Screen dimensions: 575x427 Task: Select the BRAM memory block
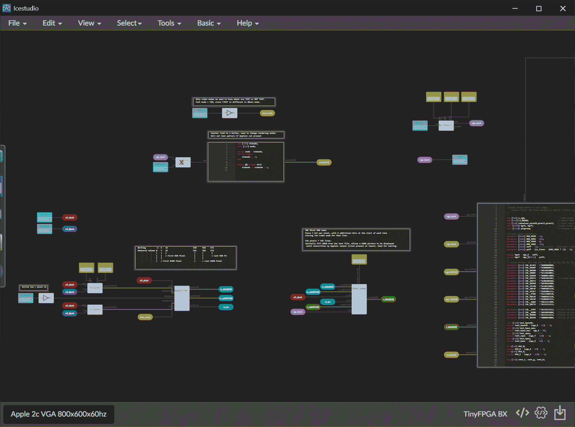[x=359, y=299]
